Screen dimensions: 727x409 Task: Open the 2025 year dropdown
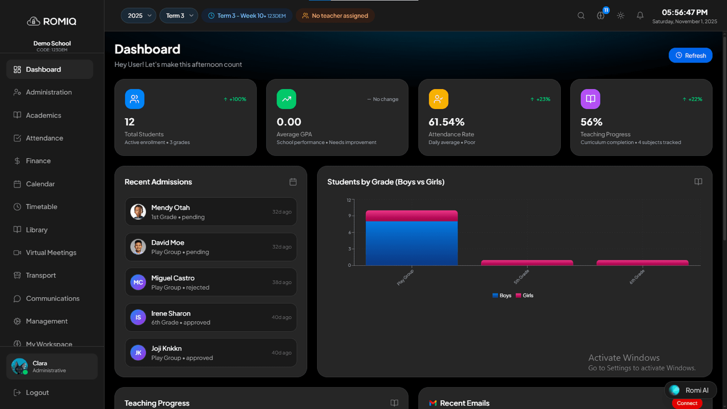click(138, 16)
